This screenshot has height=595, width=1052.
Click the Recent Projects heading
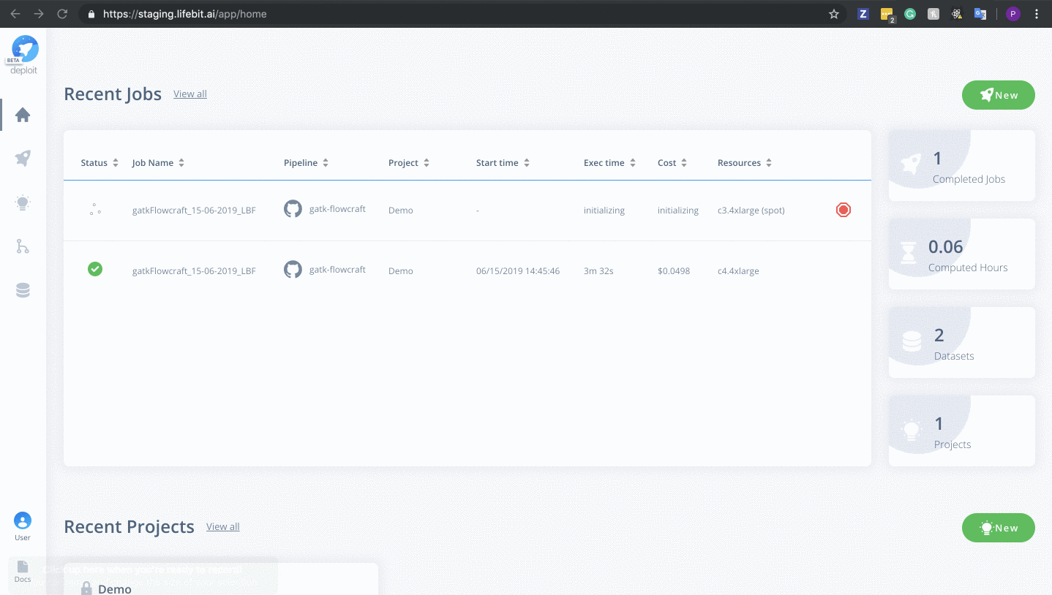[129, 527]
